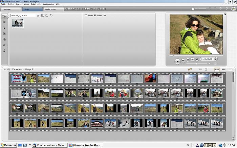Click the triangle transition between clips 1 and 2
Viewport: 237px width, 148px height.
coord(24,79)
